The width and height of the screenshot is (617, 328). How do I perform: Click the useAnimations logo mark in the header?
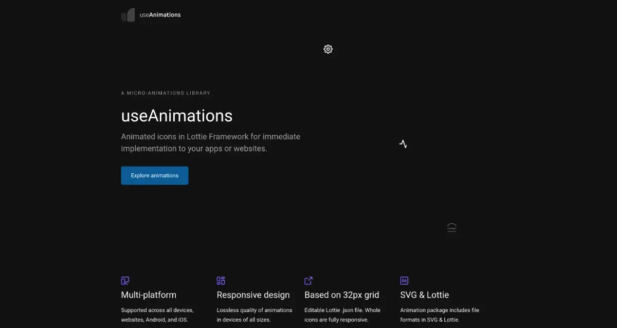(x=128, y=15)
